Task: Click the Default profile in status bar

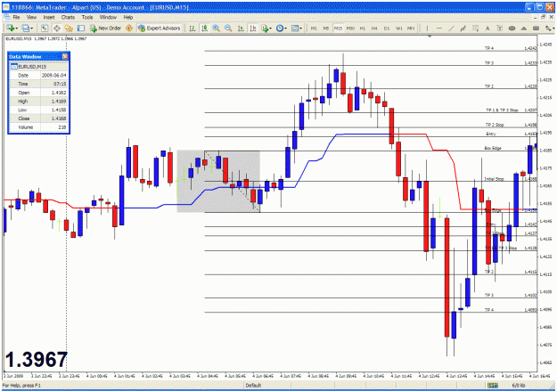Action: pos(253,386)
